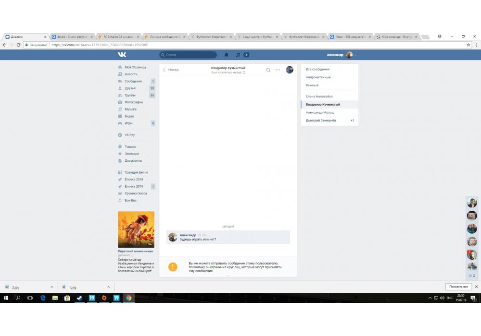Select Непрочитанные messages filter

318,77
